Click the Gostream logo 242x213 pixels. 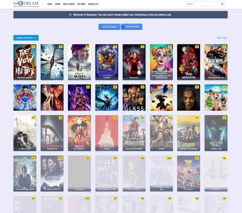[27, 4]
